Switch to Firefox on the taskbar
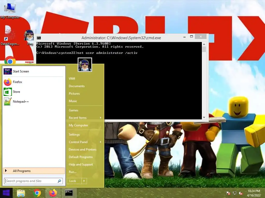Viewport: 265px width, 198px height. tap(53, 193)
